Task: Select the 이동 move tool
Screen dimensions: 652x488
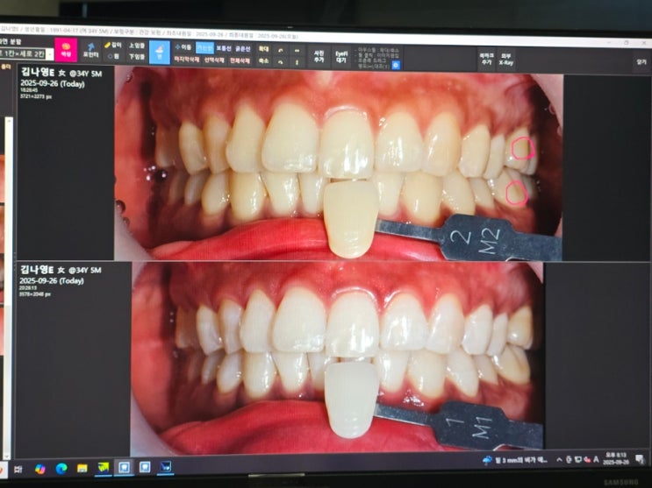Action: click(x=183, y=47)
